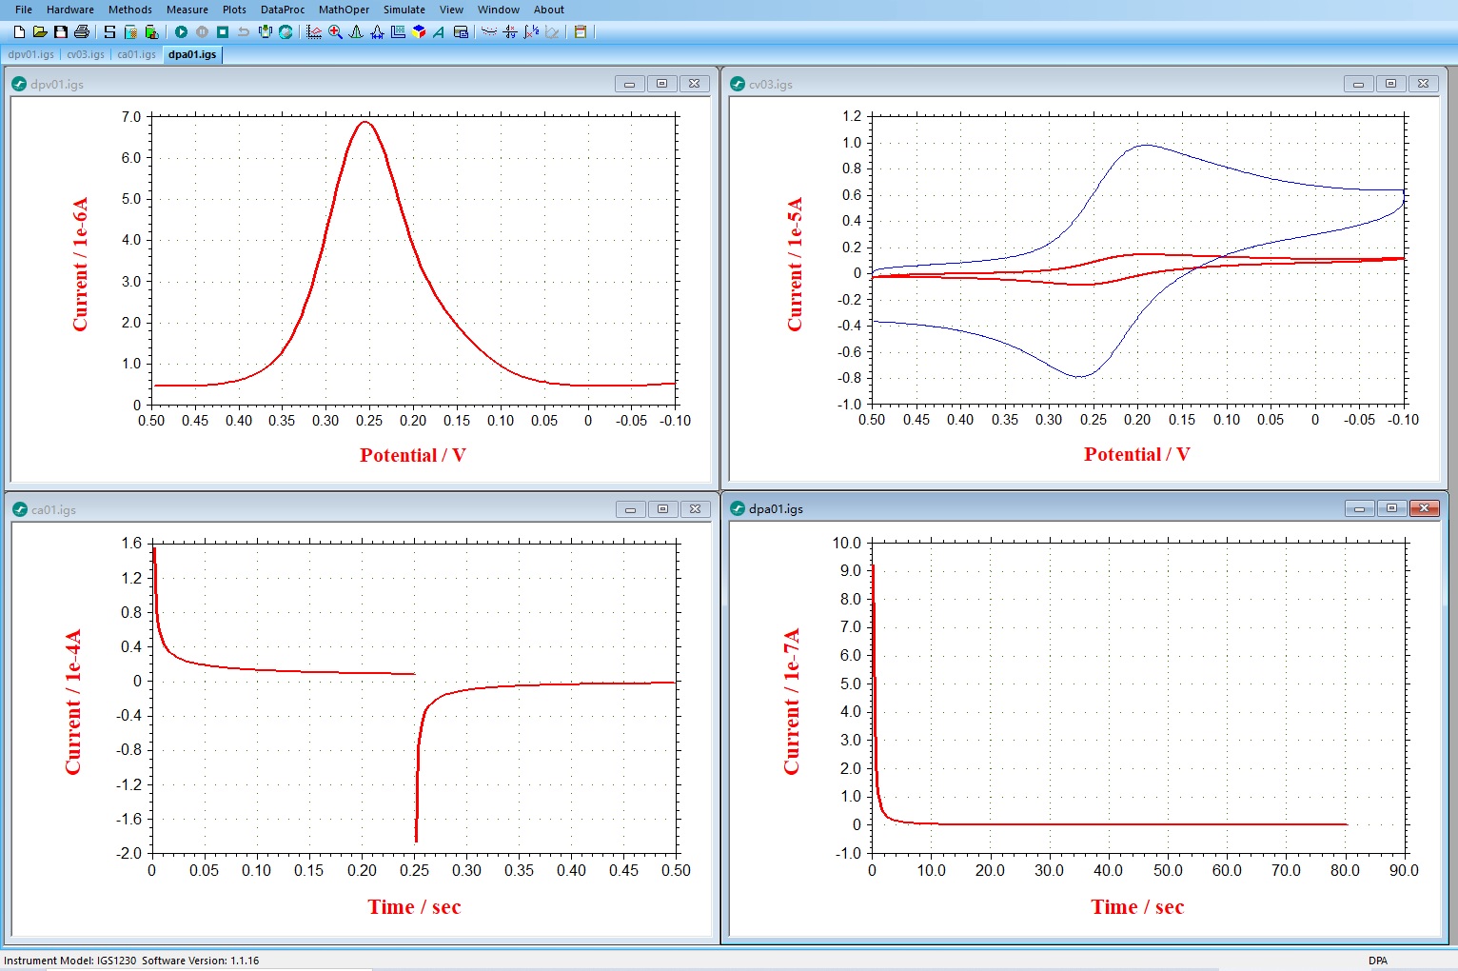Viewport: 1458px width, 971px height.
Task: Open the data list toolbar icon
Action: [x=398, y=31]
